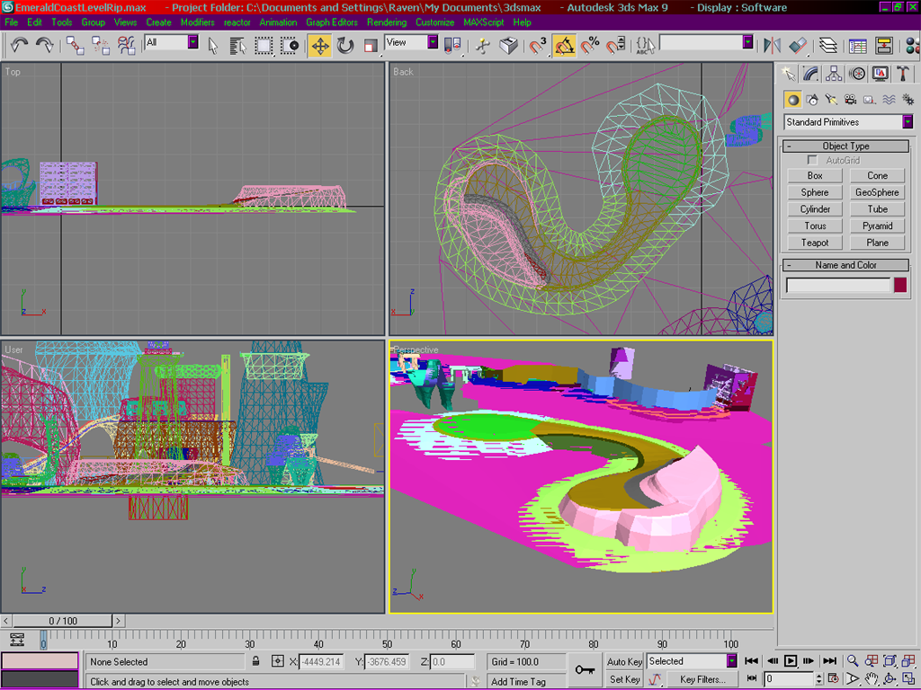Show the Helpers create category

[x=870, y=100]
